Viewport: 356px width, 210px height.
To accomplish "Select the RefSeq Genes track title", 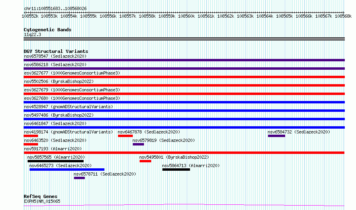I will point(40,196).
